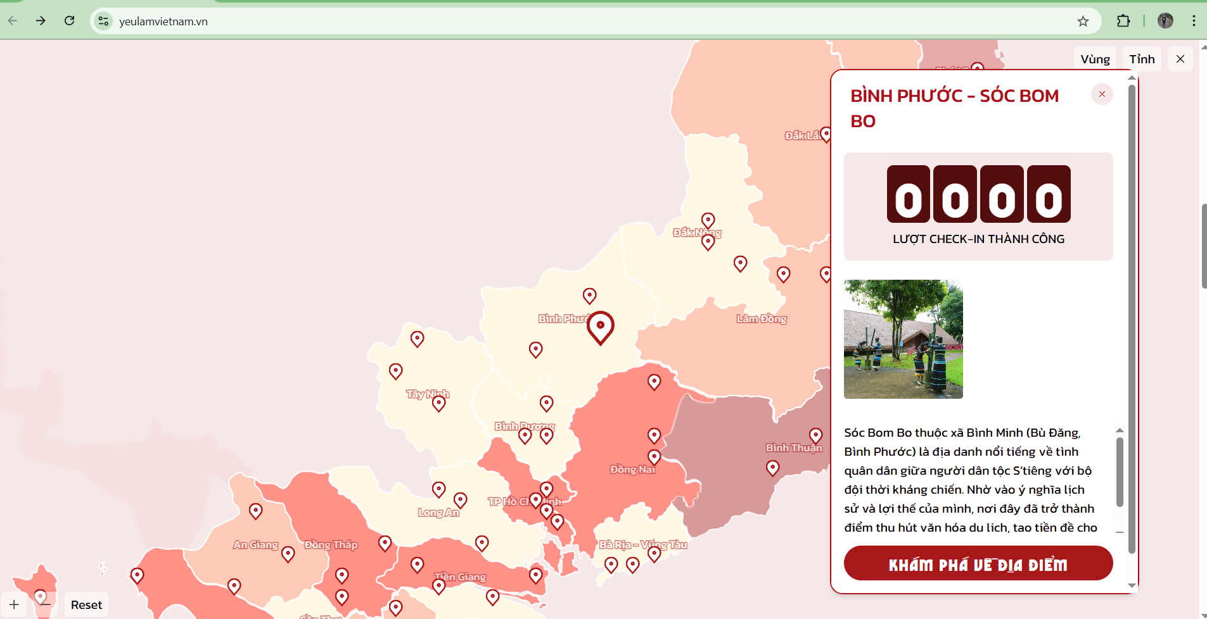Reload the page using the refresh icon
The width and height of the screenshot is (1207, 619).
[x=70, y=21]
